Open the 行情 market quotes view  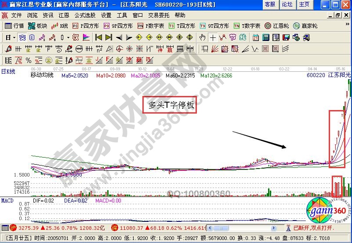14,26
